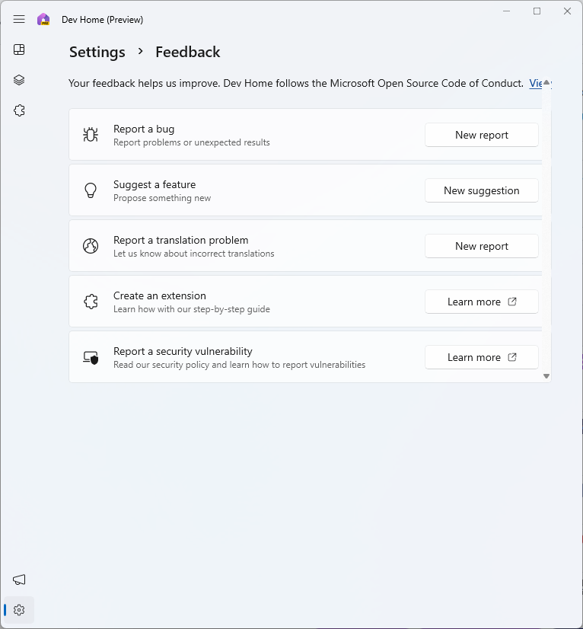Select the Settings gear icon in the sidebar
Screen dimensions: 583x629
pos(18,609)
